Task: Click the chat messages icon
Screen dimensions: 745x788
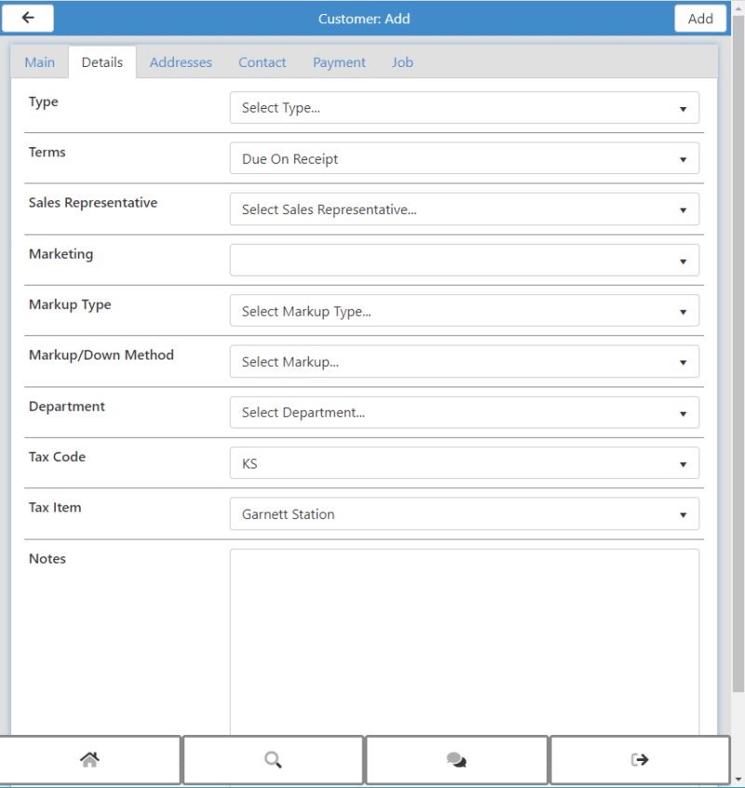Action: pyautogui.click(x=456, y=759)
